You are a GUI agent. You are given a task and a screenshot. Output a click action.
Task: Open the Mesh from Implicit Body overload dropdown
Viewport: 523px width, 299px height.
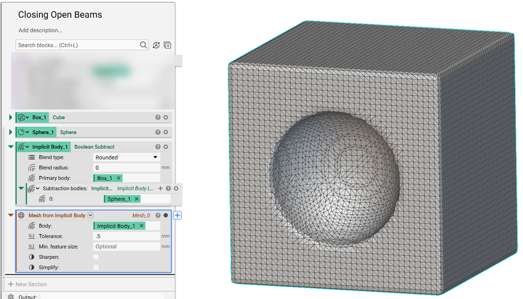click(90, 216)
